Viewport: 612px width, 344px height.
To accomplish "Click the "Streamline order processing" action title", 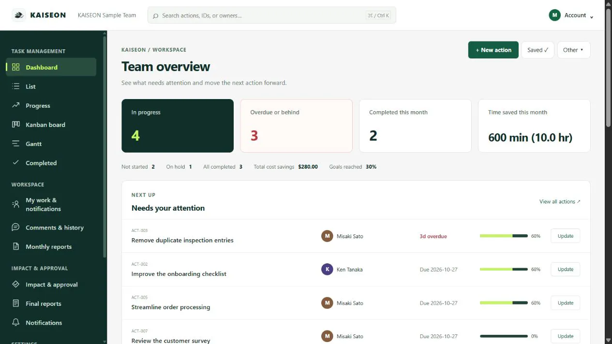I will pos(171,307).
